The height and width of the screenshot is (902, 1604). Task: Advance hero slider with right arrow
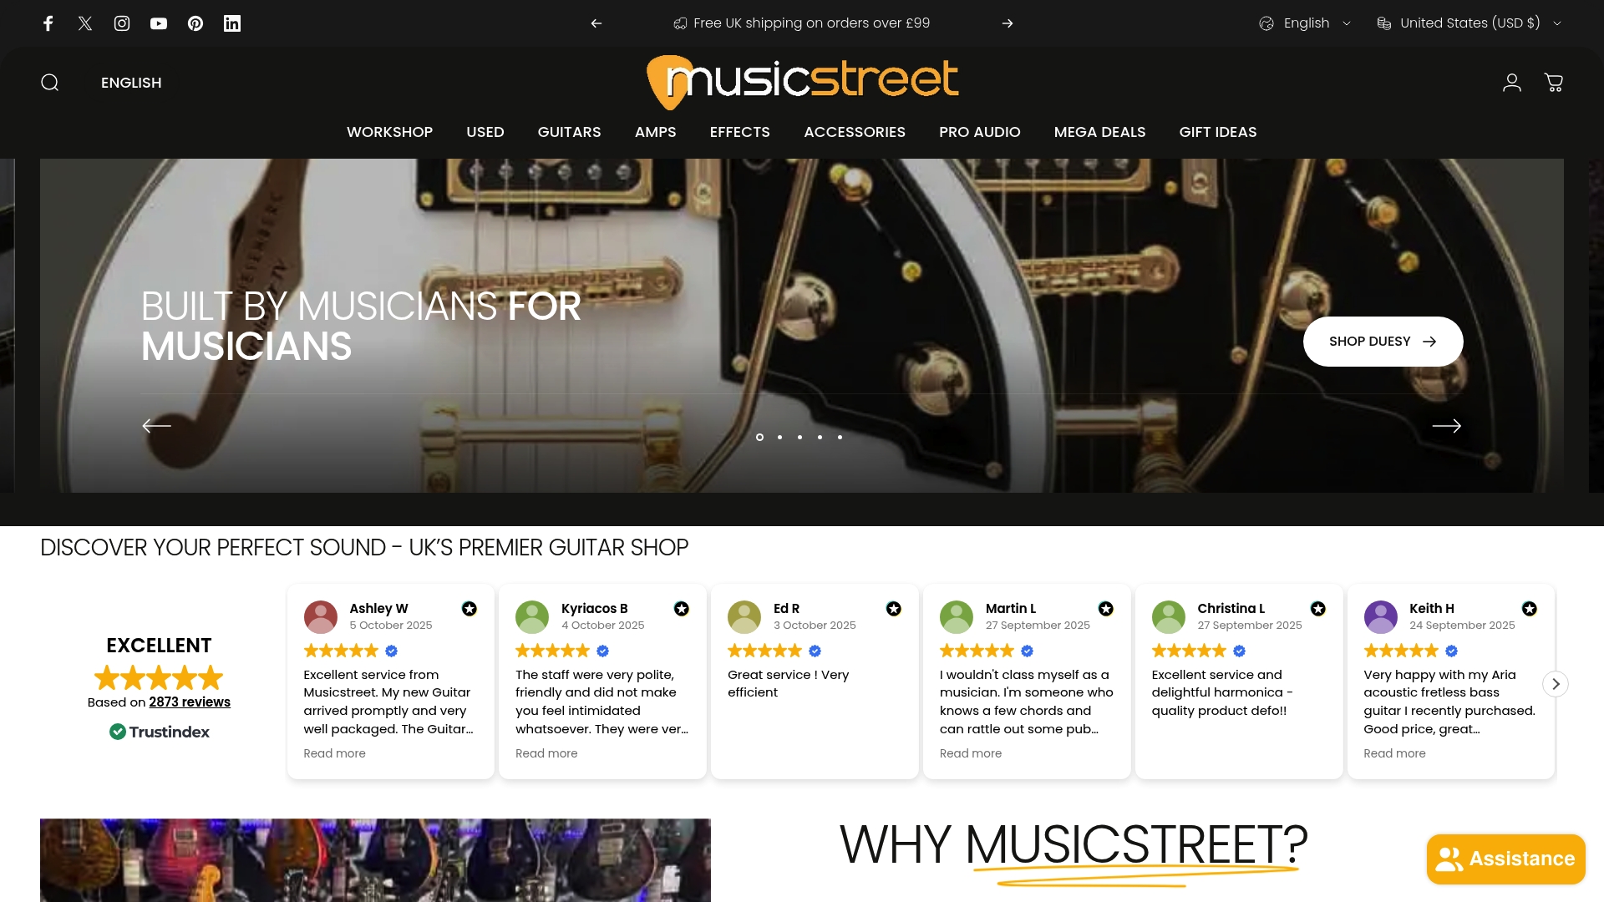1447,426
